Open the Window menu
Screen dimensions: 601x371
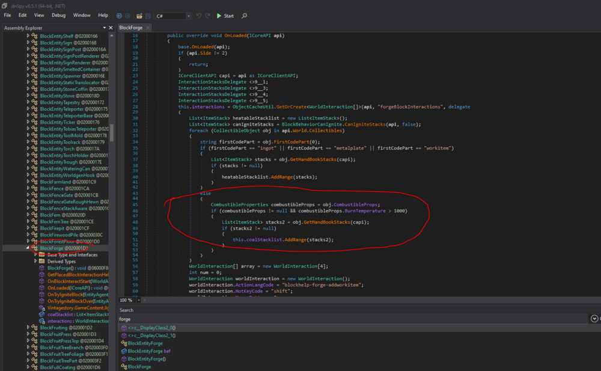tap(82, 15)
